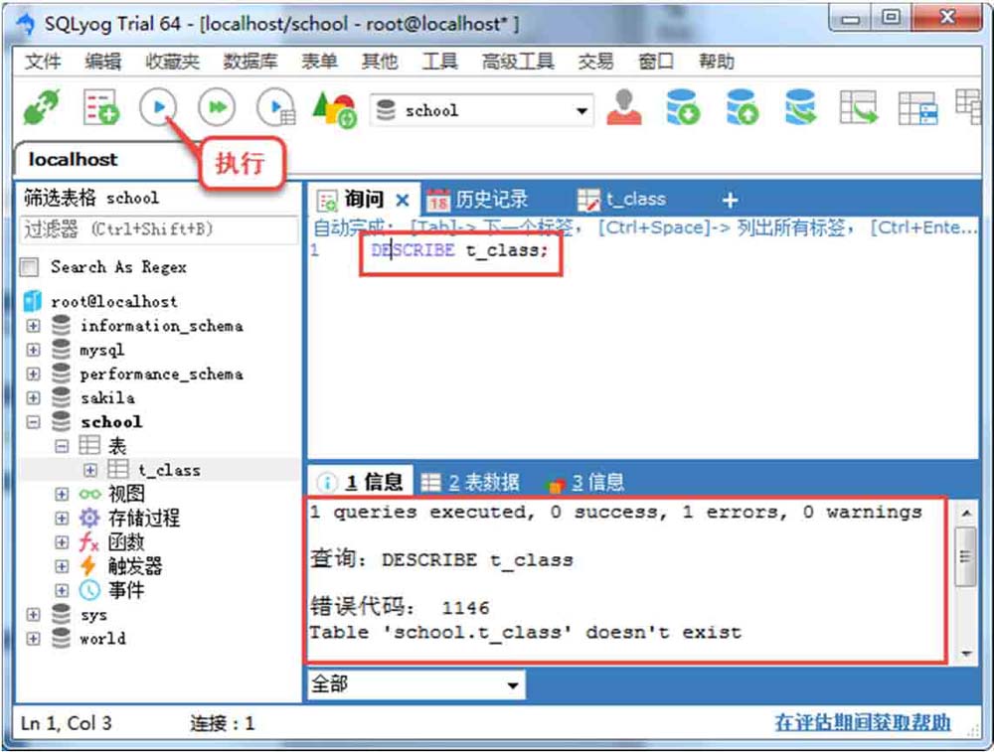Click information_schema database icon
The image size is (994, 752).
(x=61, y=326)
